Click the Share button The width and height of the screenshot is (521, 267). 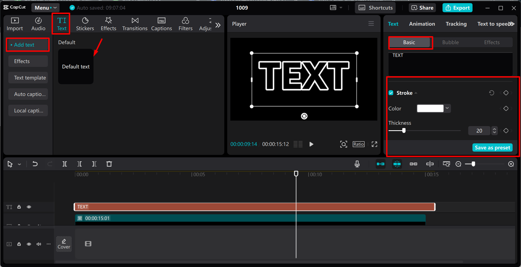pos(422,8)
